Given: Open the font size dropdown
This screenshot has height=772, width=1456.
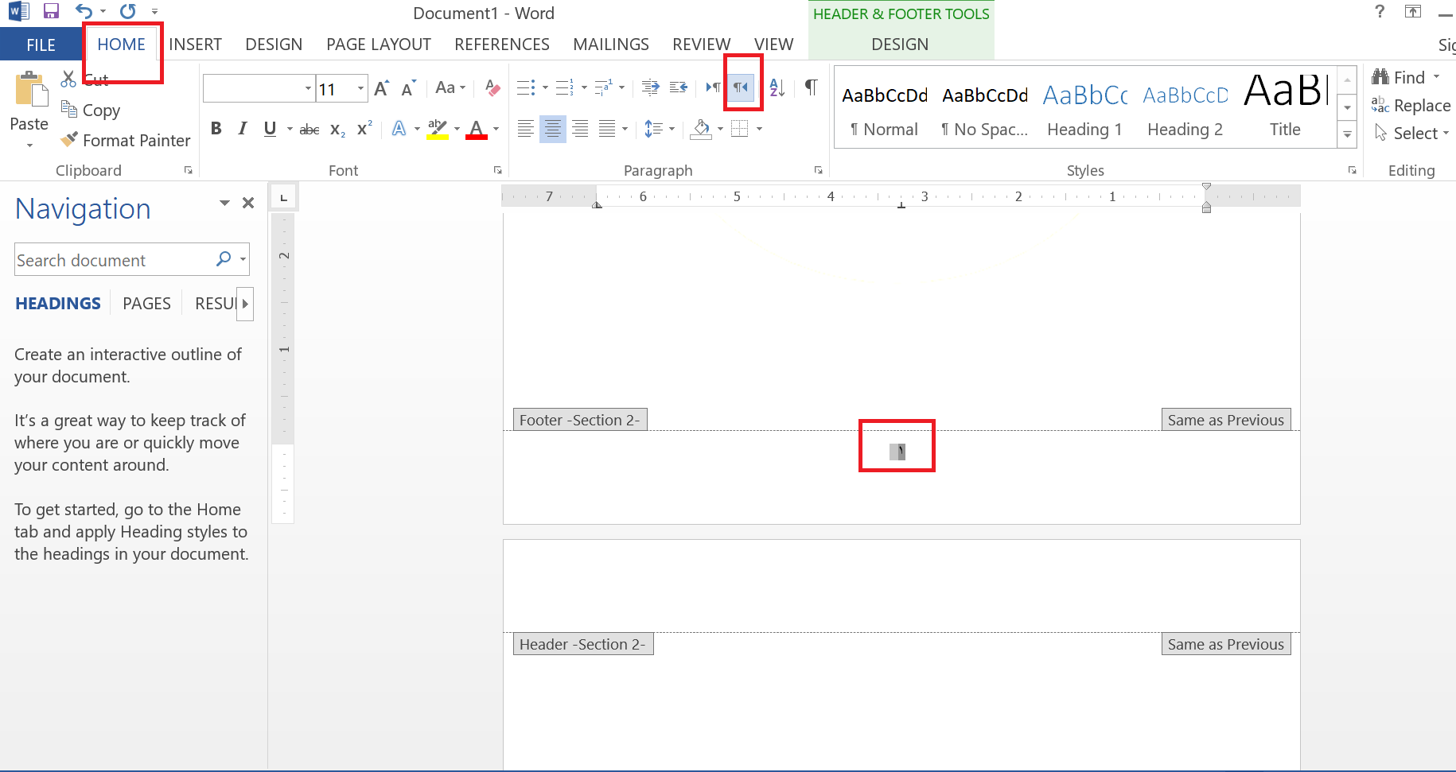Looking at the screenshot, I should [360, 88].
